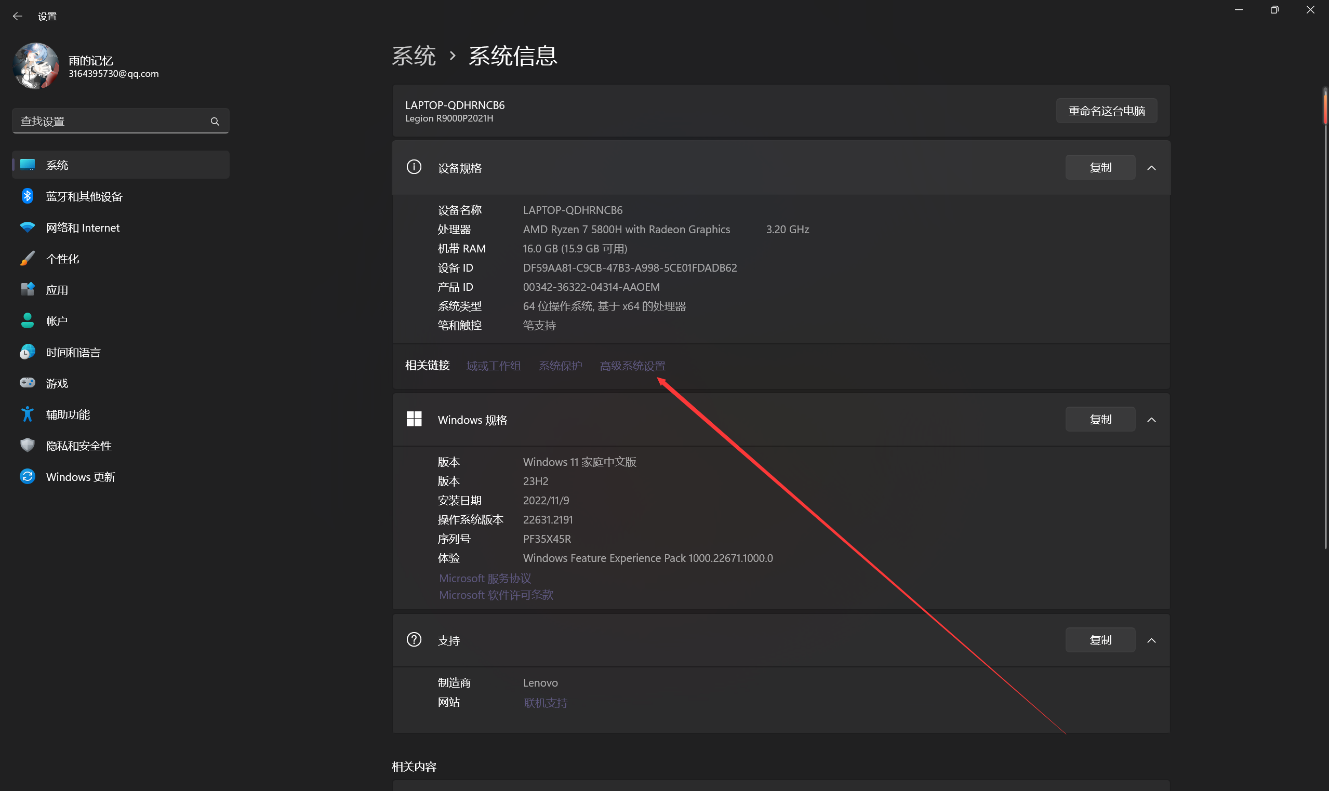Collapse the Windows 规格 section chevron
This screenshot has height=791, width=1329.
pyautogui.click(x=1151, y=420)
